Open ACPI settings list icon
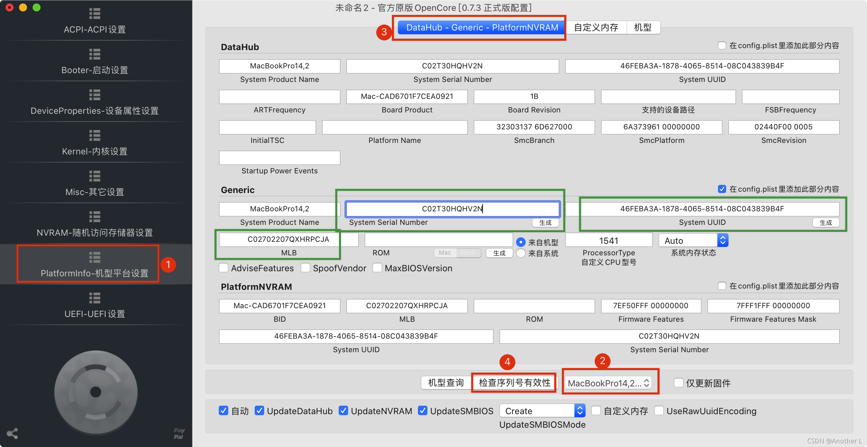Image resolution: width=867 pixels, height=447 pixels. tap(95, 14)
